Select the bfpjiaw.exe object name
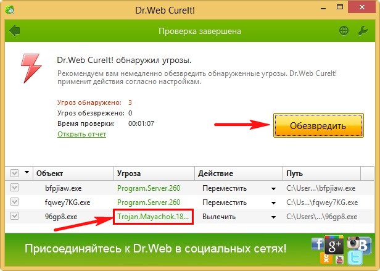The width and height of the screenshot is (380, 271). (x=64, y=188)
